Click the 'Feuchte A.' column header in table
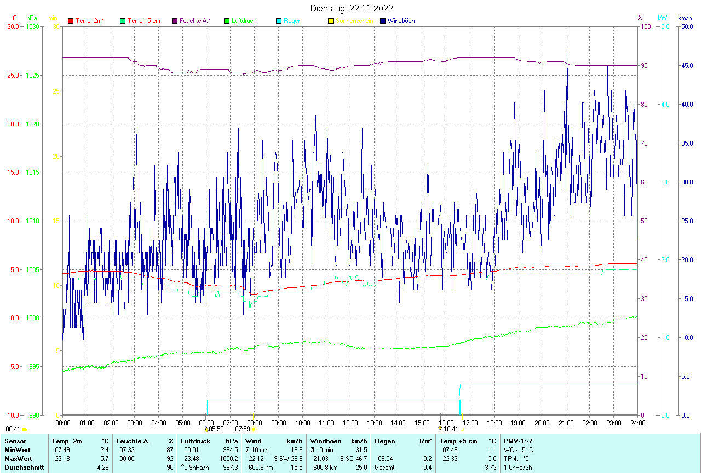701x473 pixels. 133,441
